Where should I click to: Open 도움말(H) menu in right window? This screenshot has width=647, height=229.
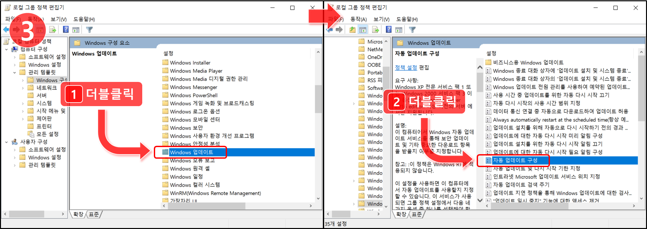(407, 19)
